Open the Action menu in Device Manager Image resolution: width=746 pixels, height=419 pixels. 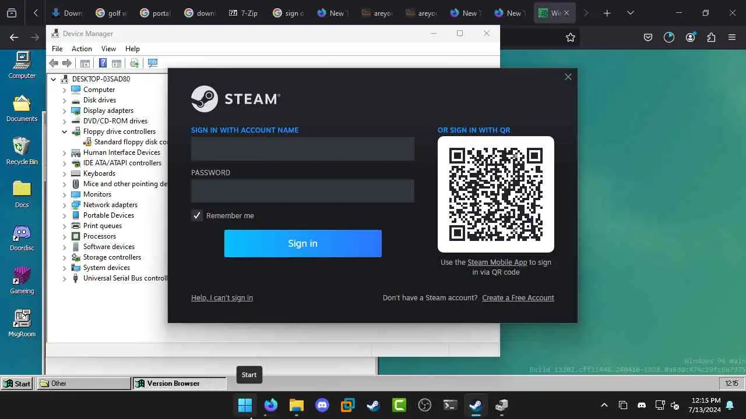click(82, 49)
